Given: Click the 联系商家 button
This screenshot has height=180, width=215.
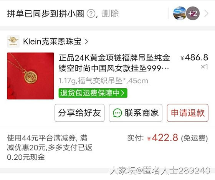Looking at the screenshot, I should click(x=136, y=113).
